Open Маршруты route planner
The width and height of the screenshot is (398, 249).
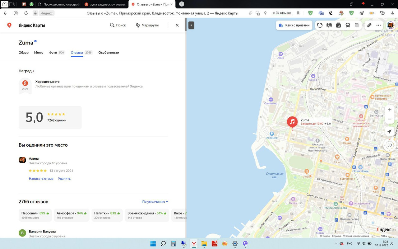[147, 25]
